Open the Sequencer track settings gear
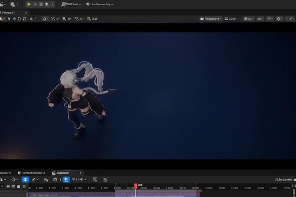 24,186
